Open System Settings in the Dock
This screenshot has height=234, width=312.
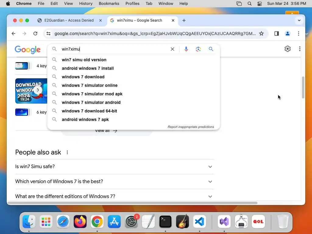click(131, 222)
